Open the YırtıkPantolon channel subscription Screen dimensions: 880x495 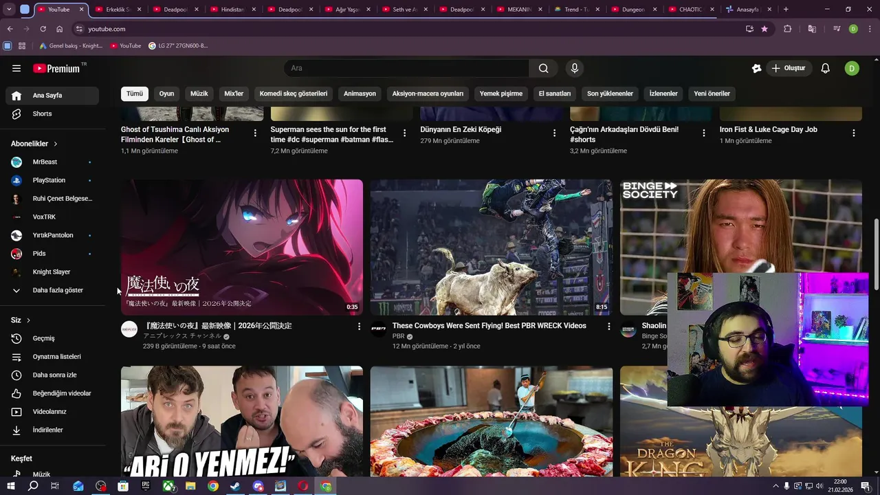coord(52,235)
